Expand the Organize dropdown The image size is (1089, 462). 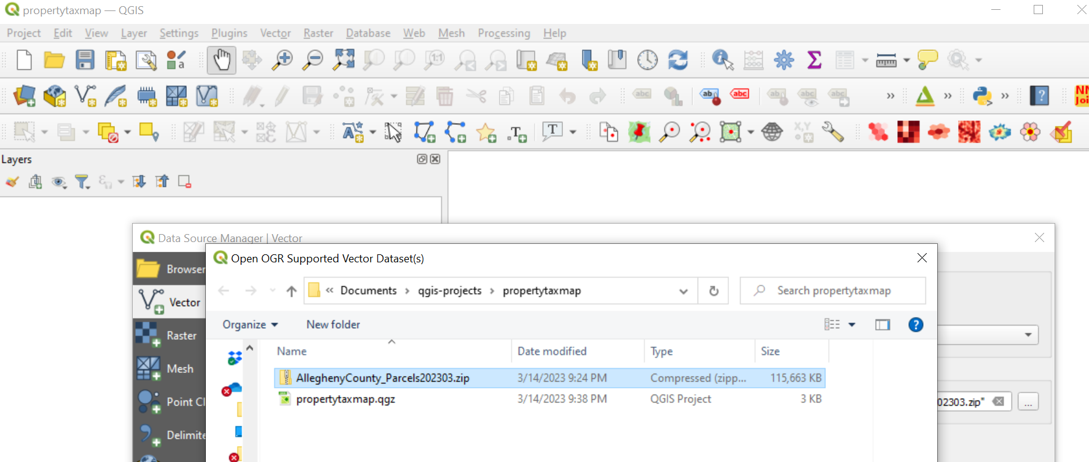coord(250,324)
